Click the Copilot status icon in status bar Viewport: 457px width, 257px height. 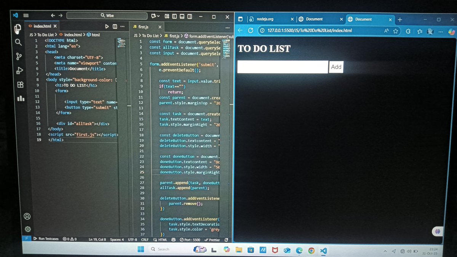(x=173, y=240)
